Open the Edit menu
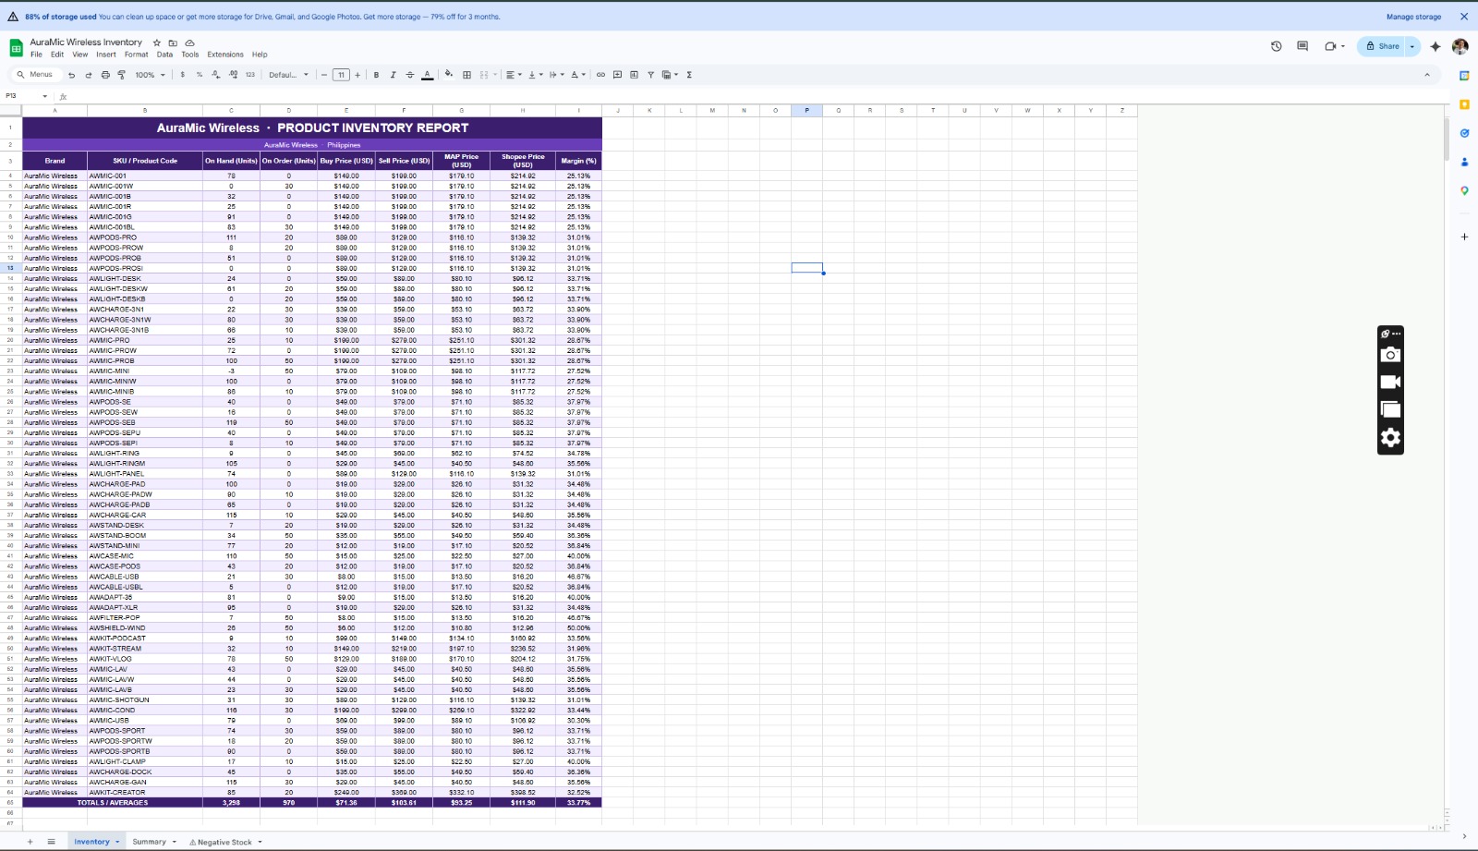Image resolution: width=1478 pixels, height=851 pixels. 57,55
